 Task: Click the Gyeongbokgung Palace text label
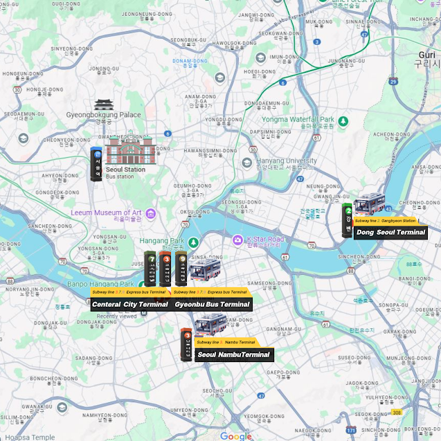[x=104, y=115]
